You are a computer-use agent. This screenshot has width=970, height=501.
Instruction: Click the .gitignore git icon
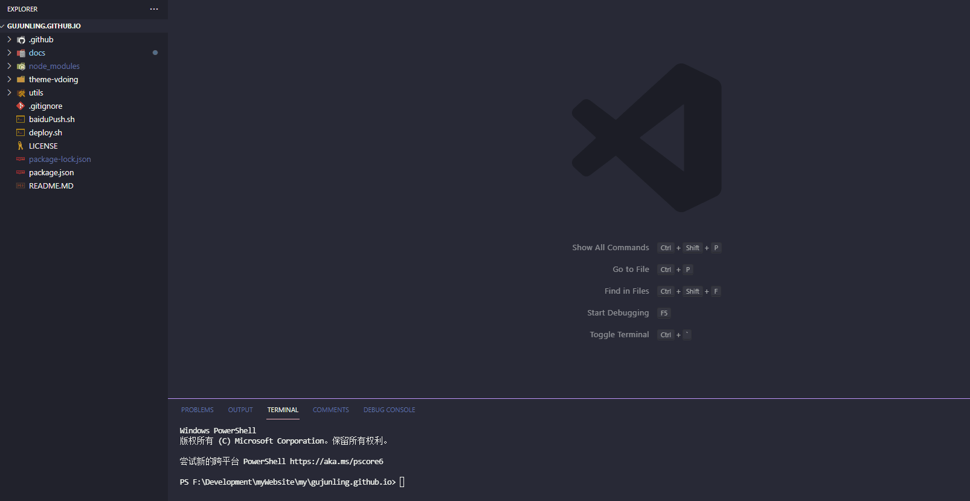tap(21, 106)
